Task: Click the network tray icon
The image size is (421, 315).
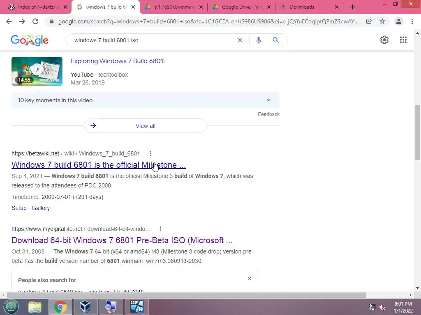Action: click(x=372, y=307)
